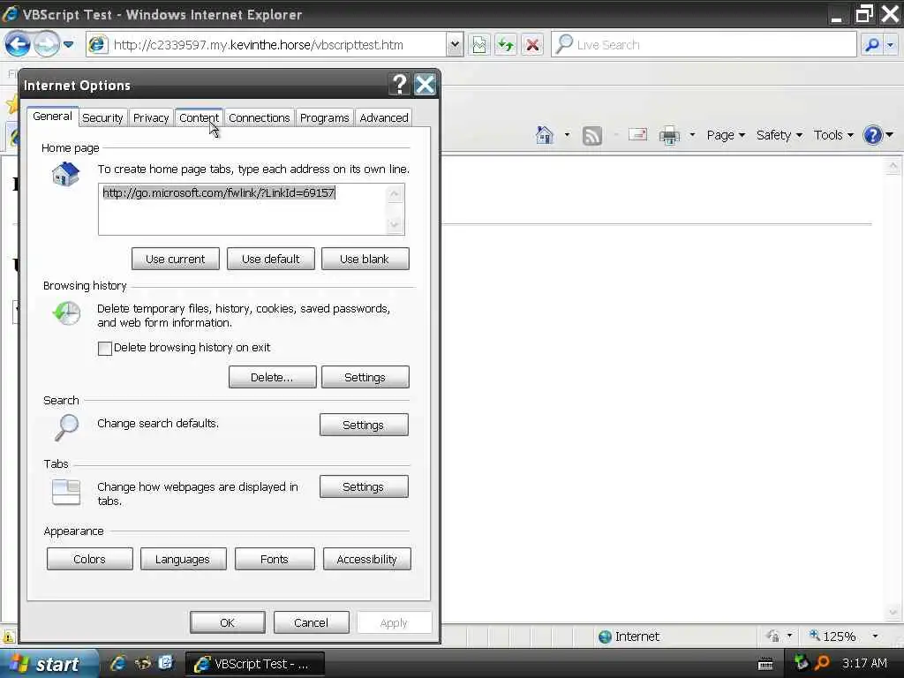Image resolution: width=904 pixels, height=678 pixels.
Task: Click the Colors appearance button
Action: [89, 559]
